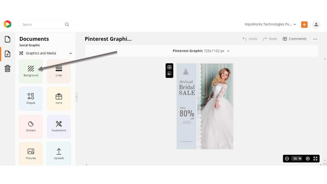
Task: Open the Comments panel
Action: [x=295, y=39]
